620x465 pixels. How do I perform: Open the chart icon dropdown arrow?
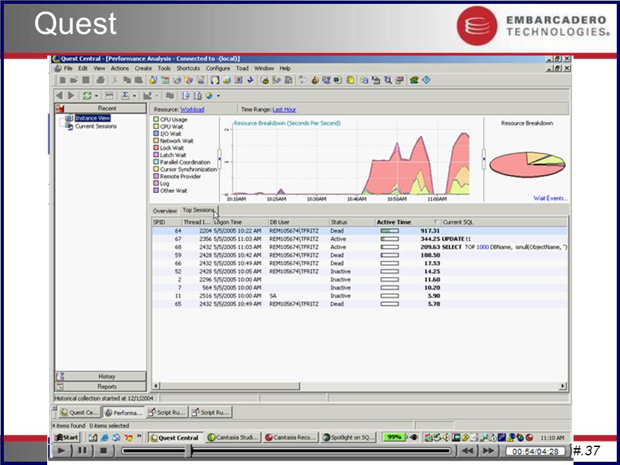[x=156, y=96]
